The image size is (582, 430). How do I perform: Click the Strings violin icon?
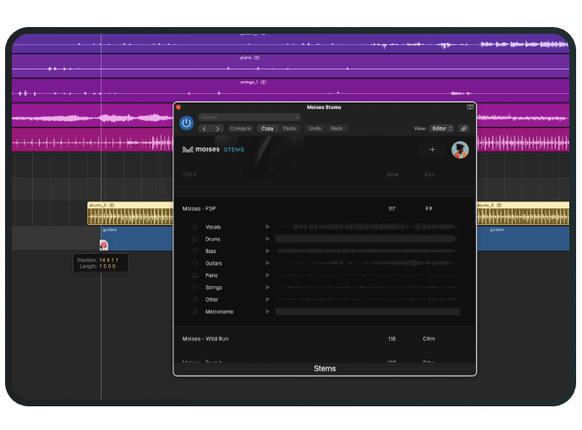coord(195,288)
